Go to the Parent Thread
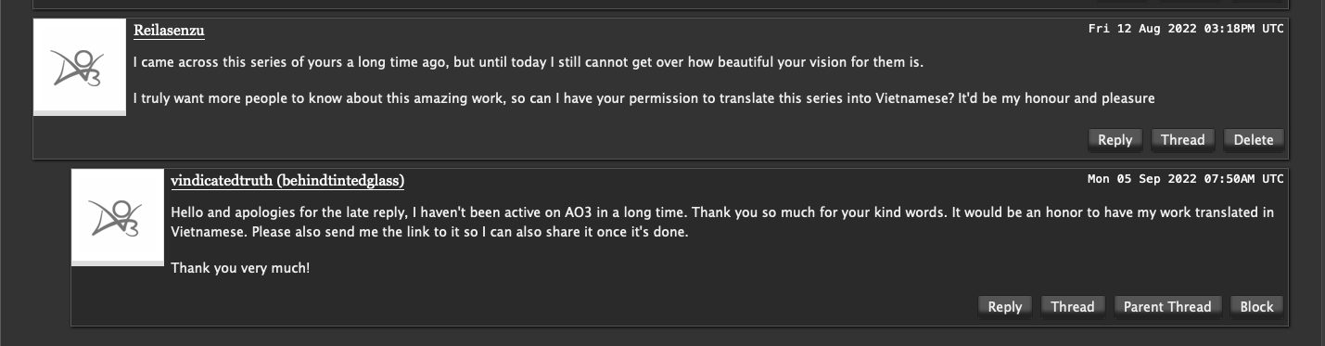Screen dimensions: 1325x346 coord(1166,307)
